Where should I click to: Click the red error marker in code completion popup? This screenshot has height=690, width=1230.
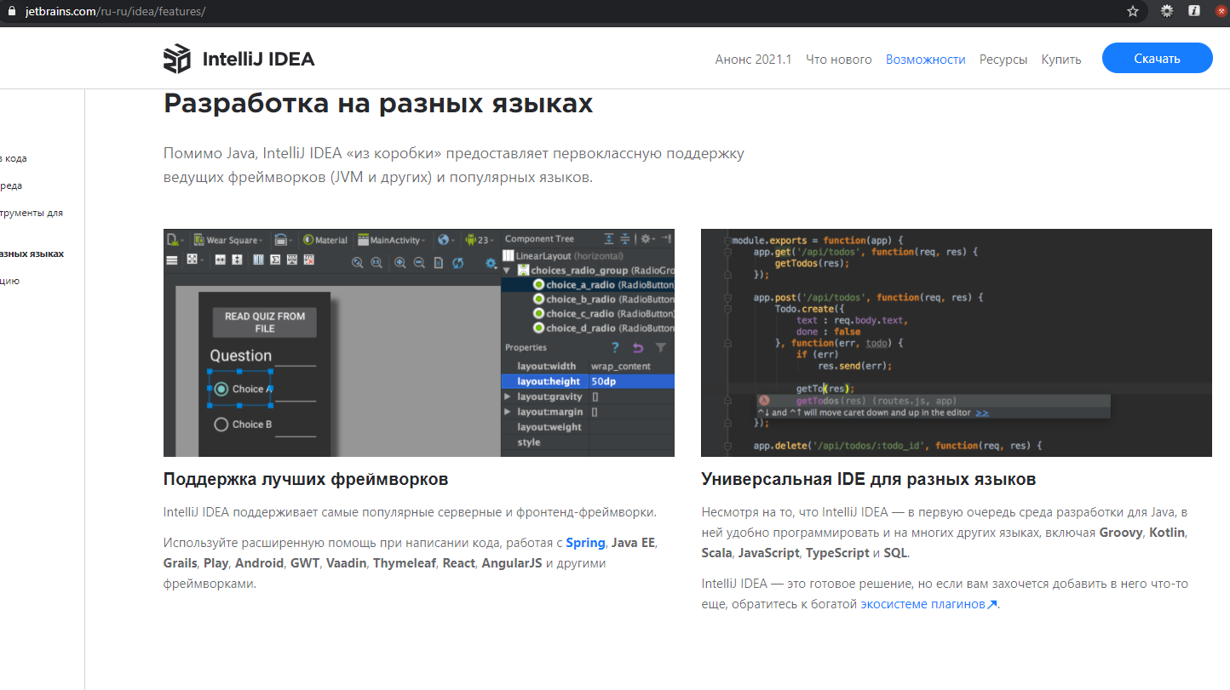tap(764, 401)
